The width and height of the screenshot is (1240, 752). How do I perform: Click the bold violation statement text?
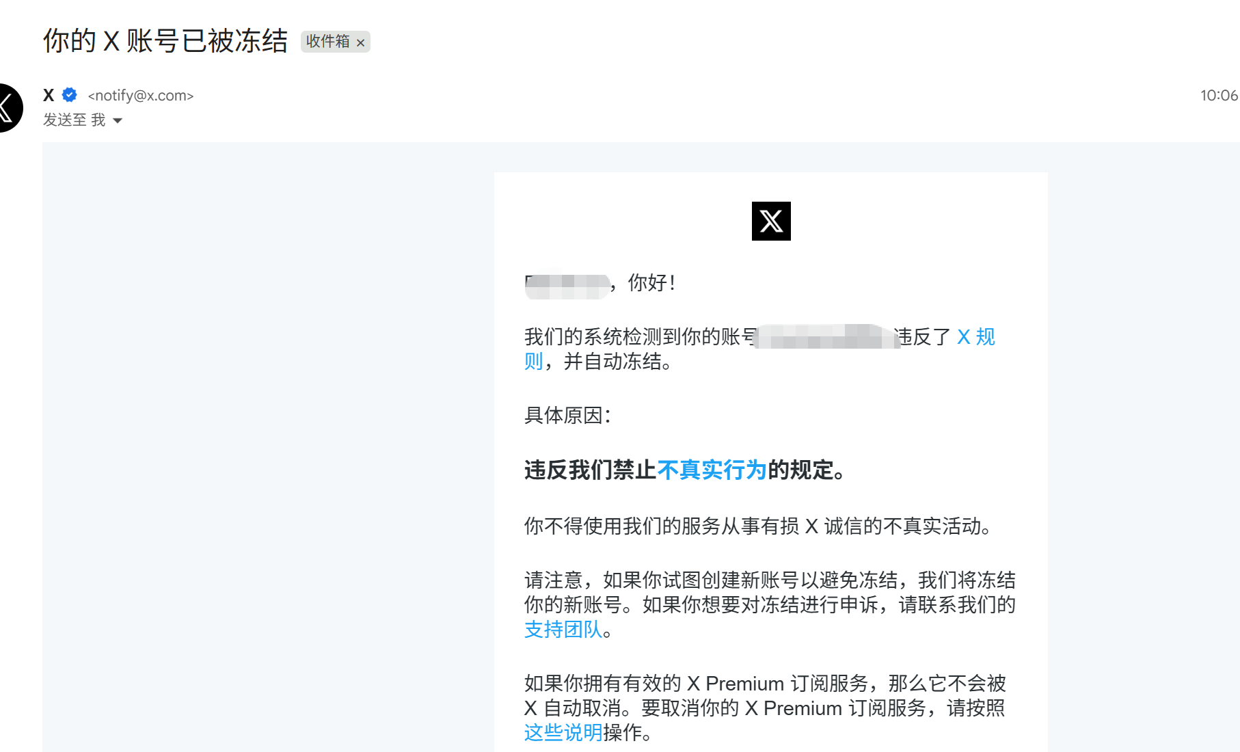click(x=686, y=470)
